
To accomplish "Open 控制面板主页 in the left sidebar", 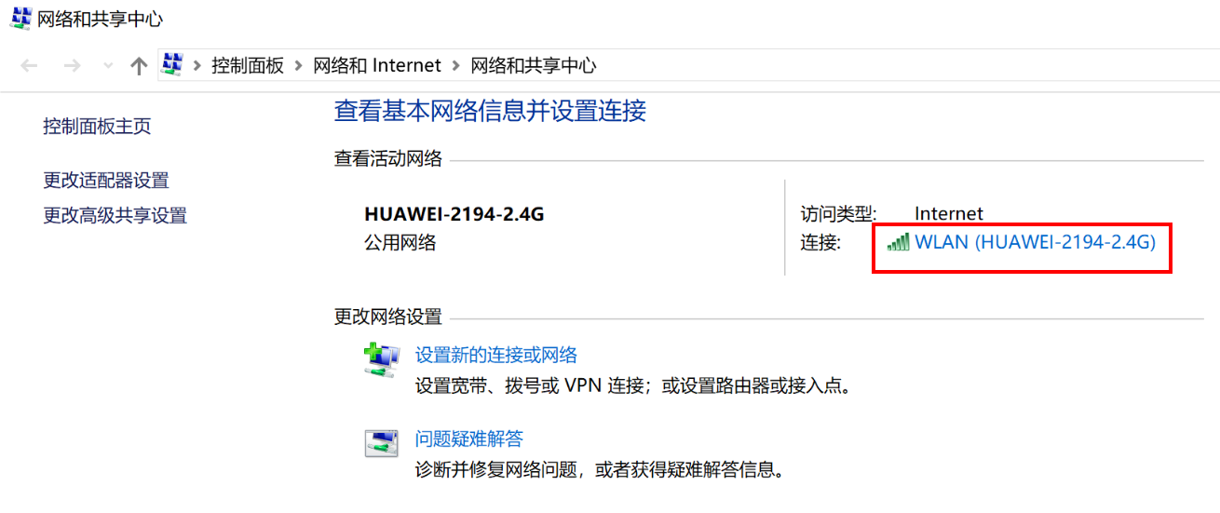I will [97, 127].
